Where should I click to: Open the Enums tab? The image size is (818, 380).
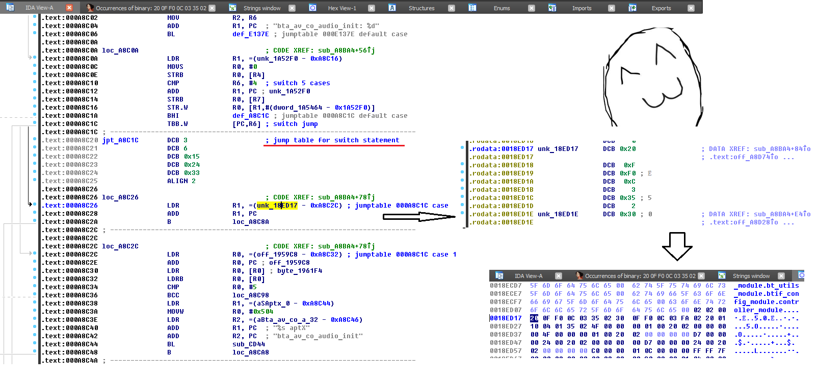click(502, 8)
